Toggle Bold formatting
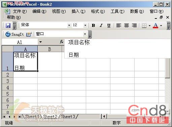Viewport: 172px width, 127px height. coord(93,26)
